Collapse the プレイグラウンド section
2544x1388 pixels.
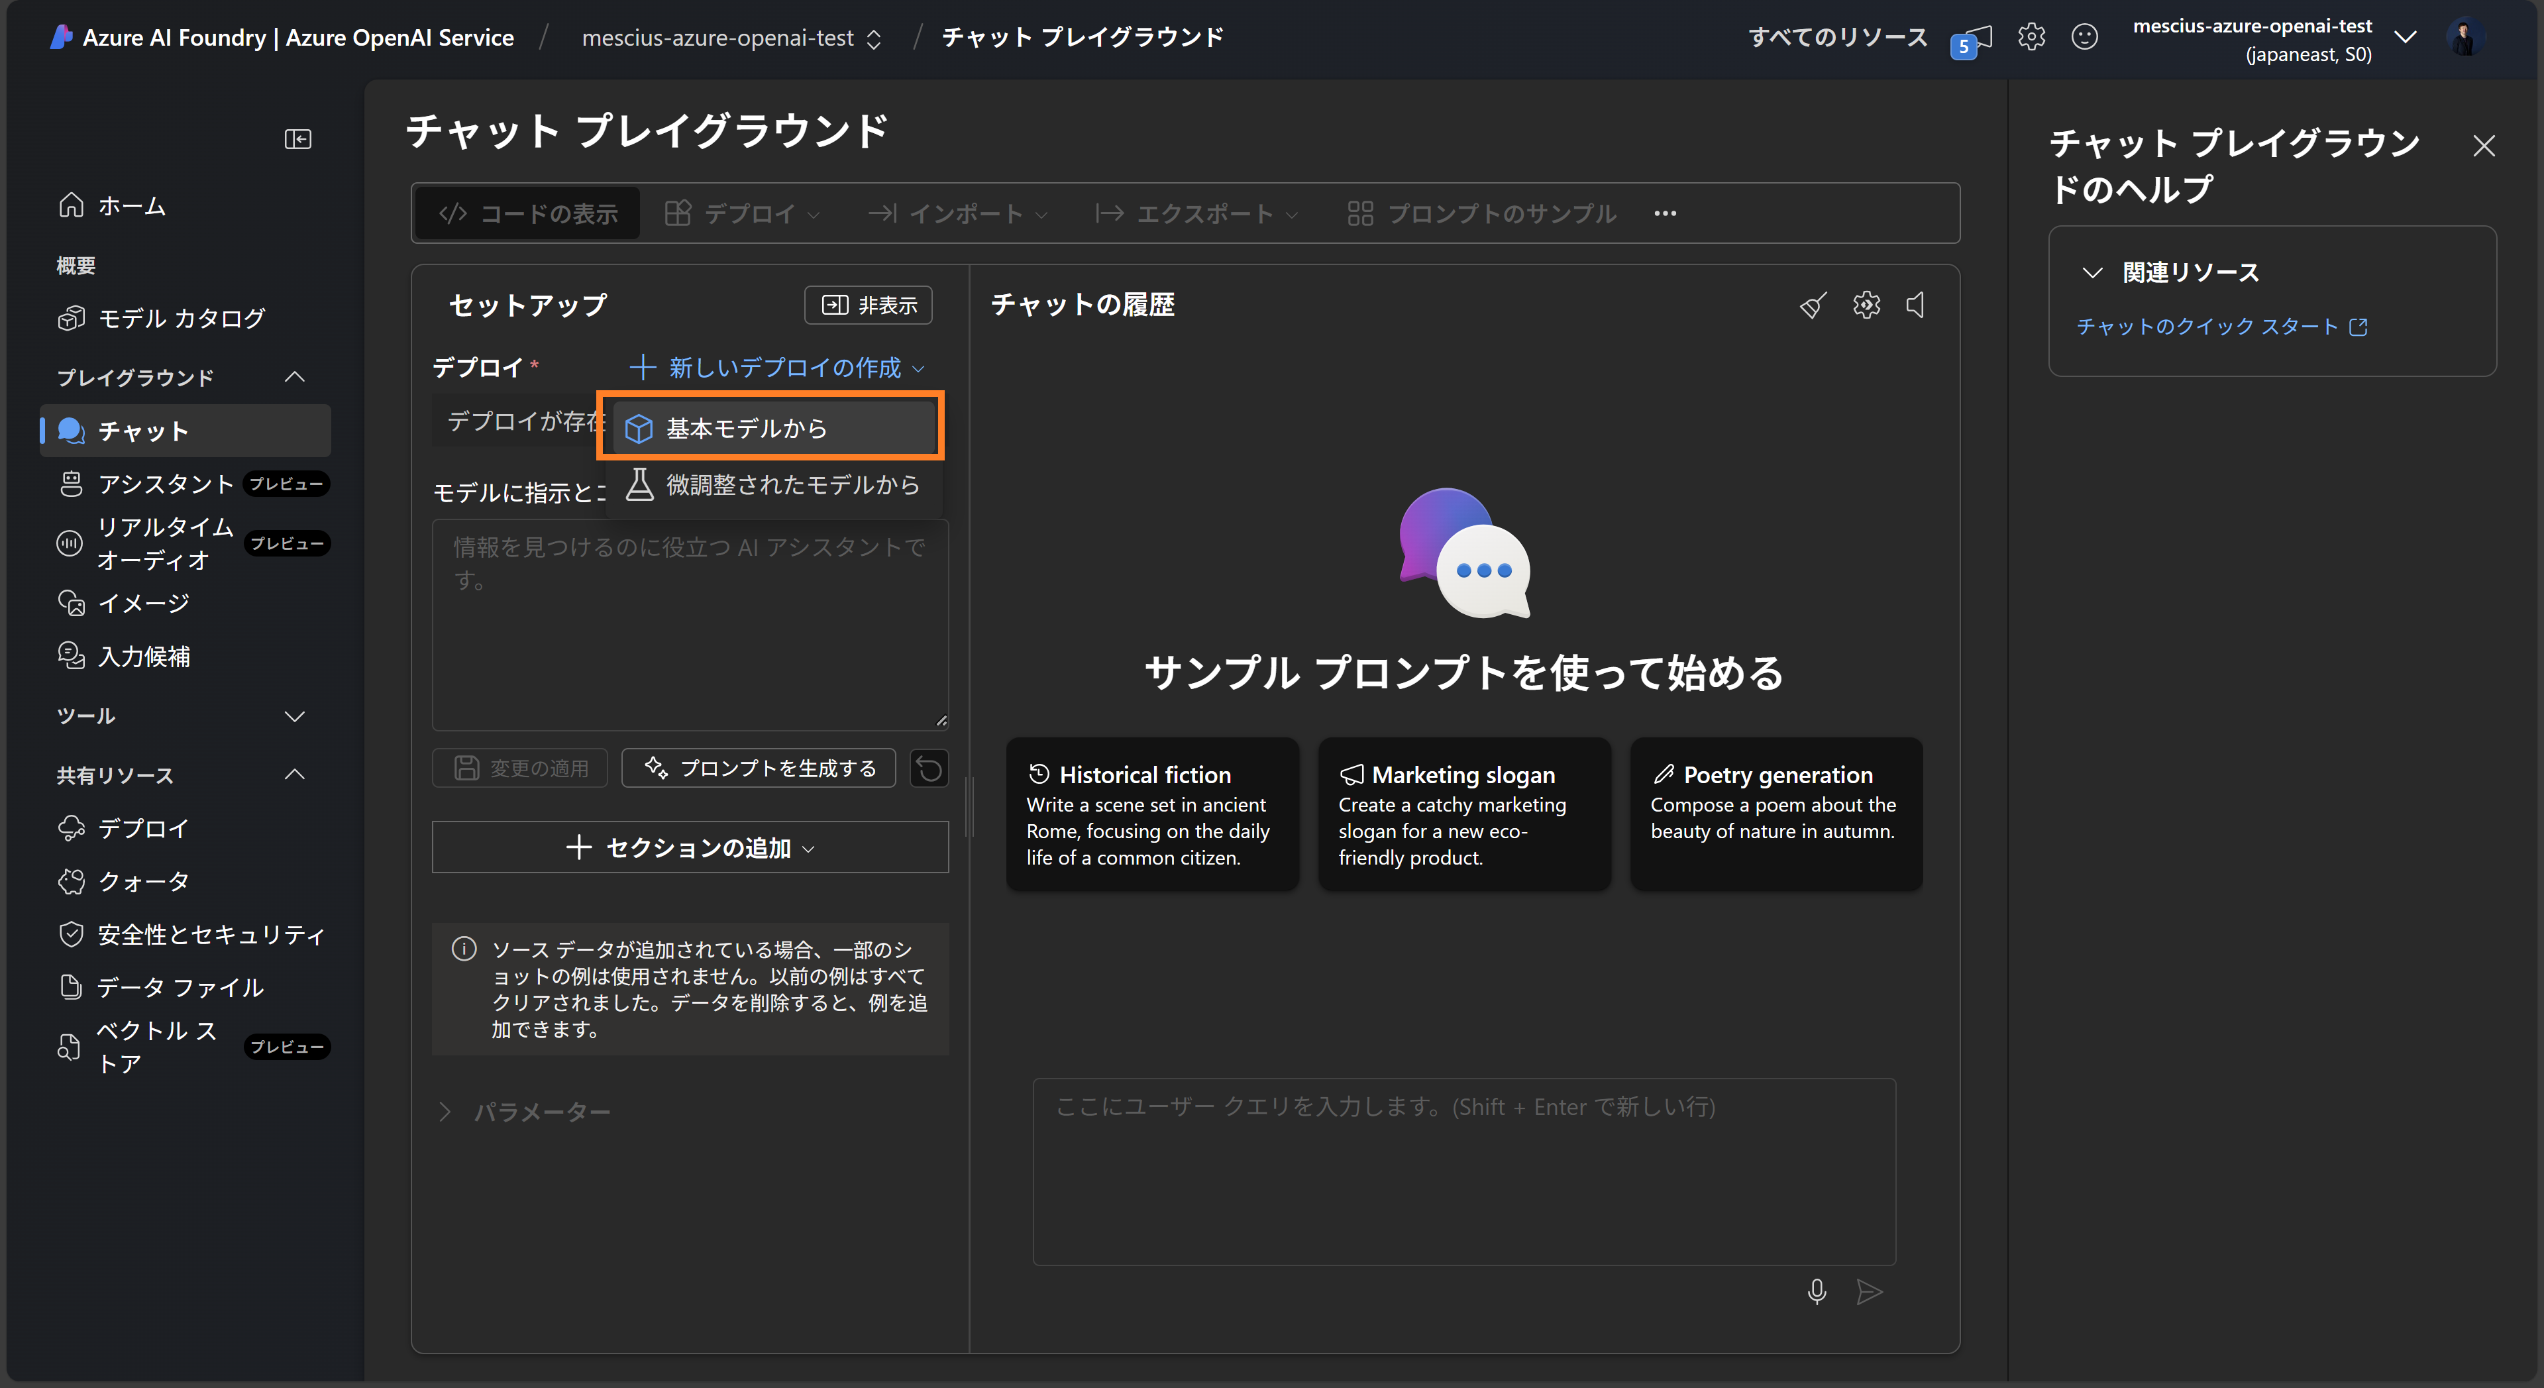pyautogui.click(x=294, y=378)
